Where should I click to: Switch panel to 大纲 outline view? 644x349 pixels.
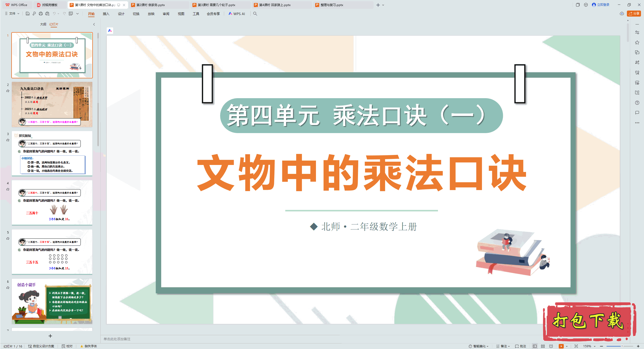coord(43,24)
